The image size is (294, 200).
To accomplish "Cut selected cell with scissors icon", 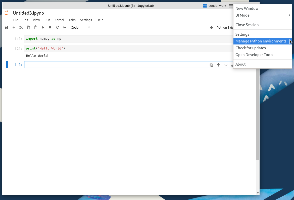I will [21, 27].
